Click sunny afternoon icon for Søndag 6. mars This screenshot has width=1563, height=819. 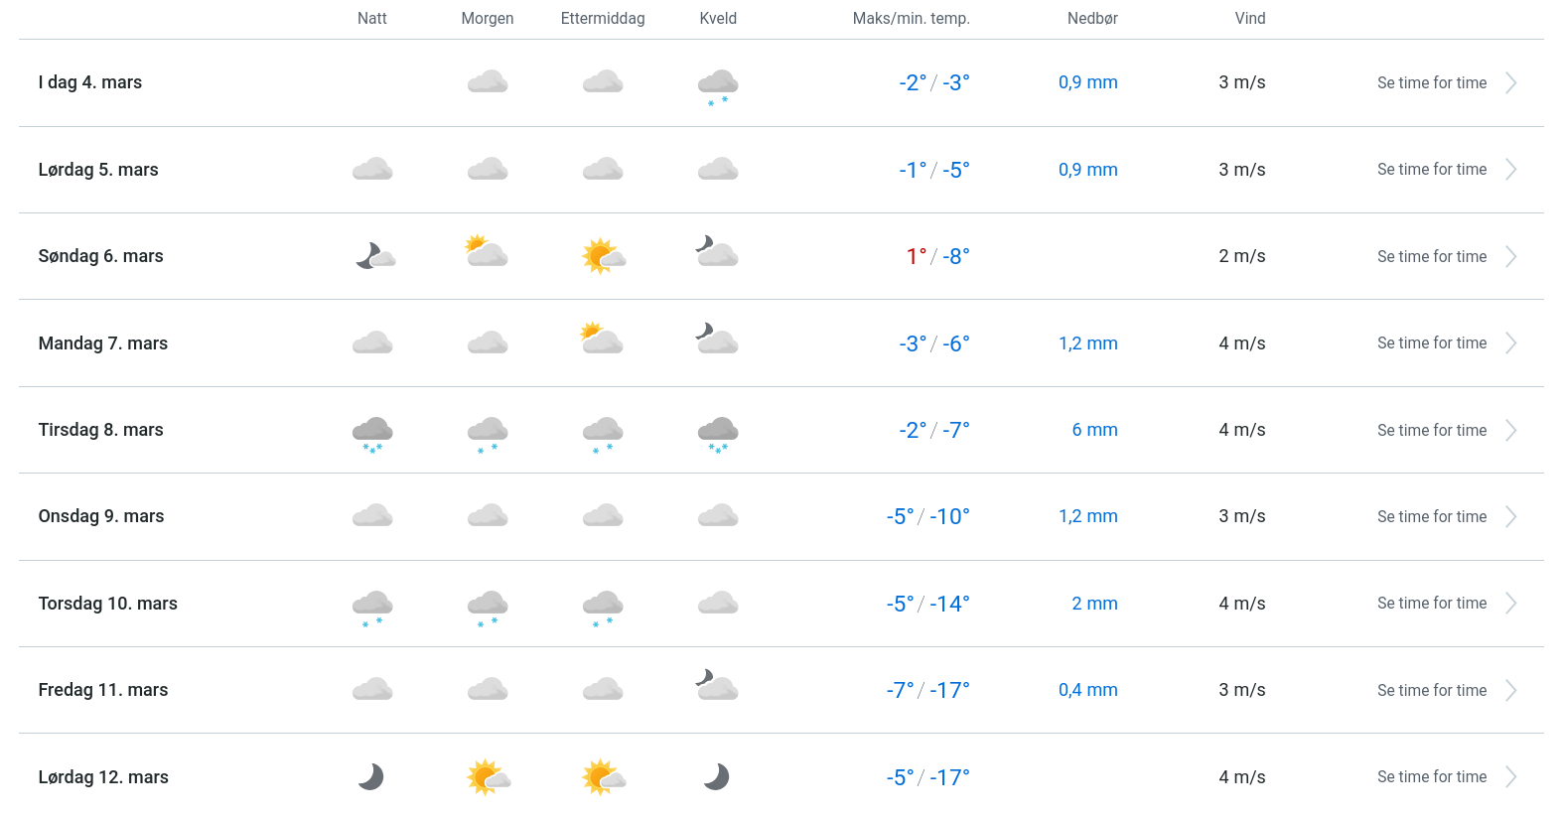[x=603, y=256]
